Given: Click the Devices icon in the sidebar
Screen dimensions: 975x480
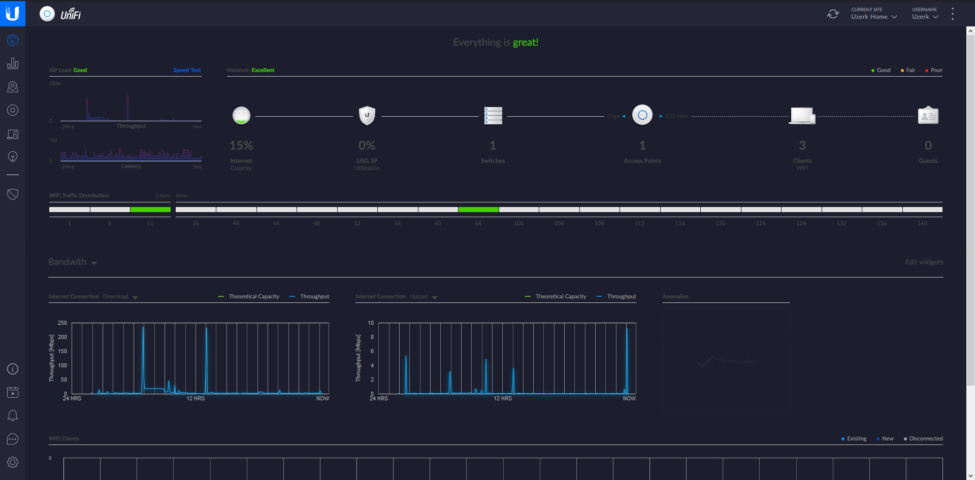Looking at the screenshot, I should pos(13,110).
